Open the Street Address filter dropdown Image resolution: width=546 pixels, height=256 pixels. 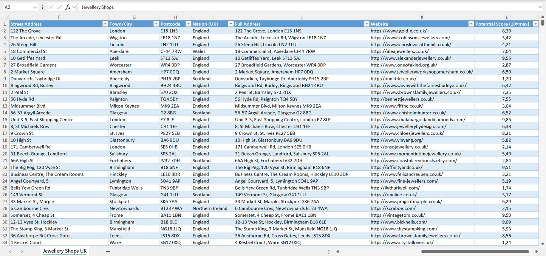(105, 24)
